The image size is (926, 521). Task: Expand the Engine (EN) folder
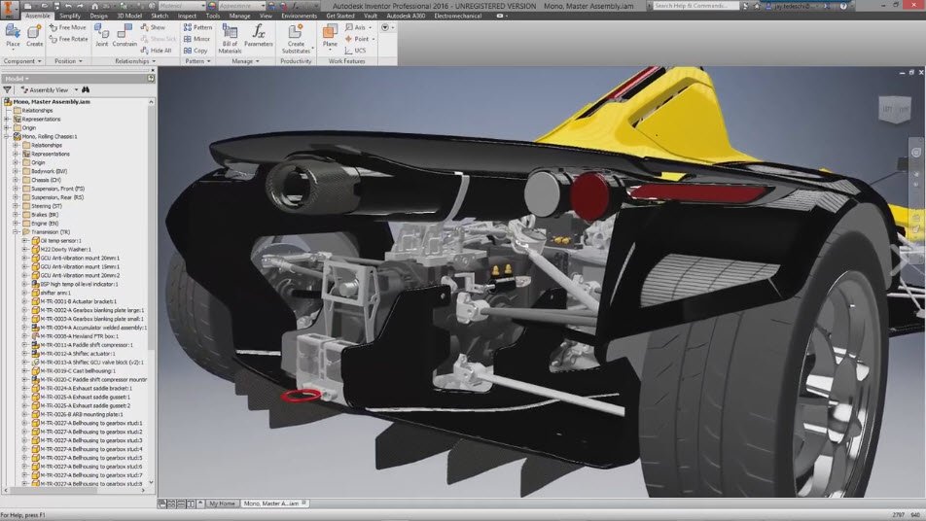[x=17, y=224]
